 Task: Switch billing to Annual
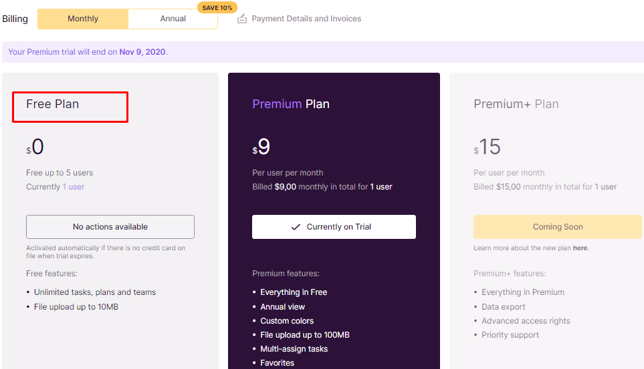[173, 19]
